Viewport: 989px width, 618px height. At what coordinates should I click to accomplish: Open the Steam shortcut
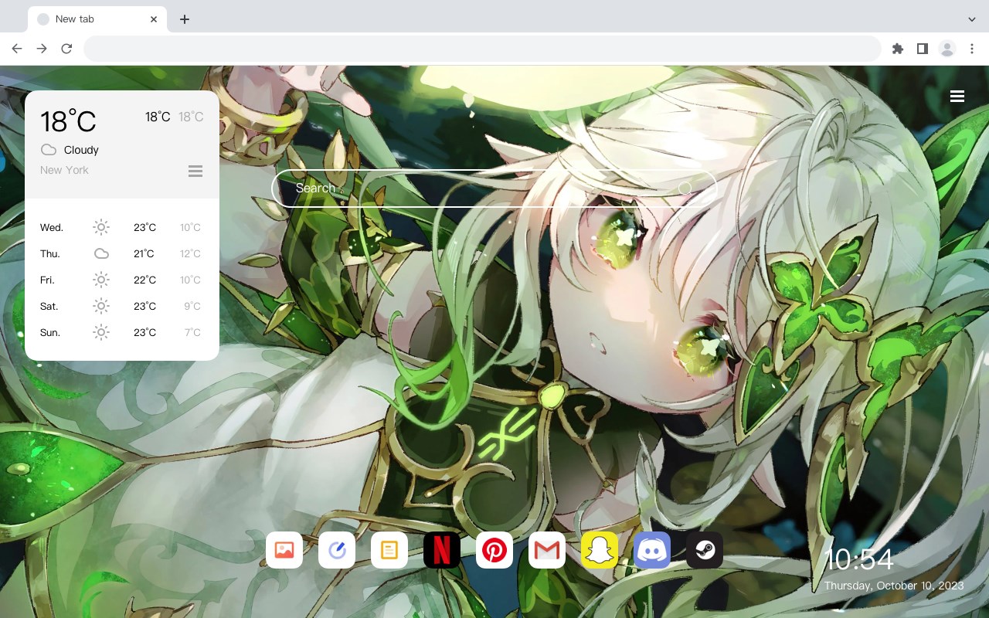click(705, 550)
